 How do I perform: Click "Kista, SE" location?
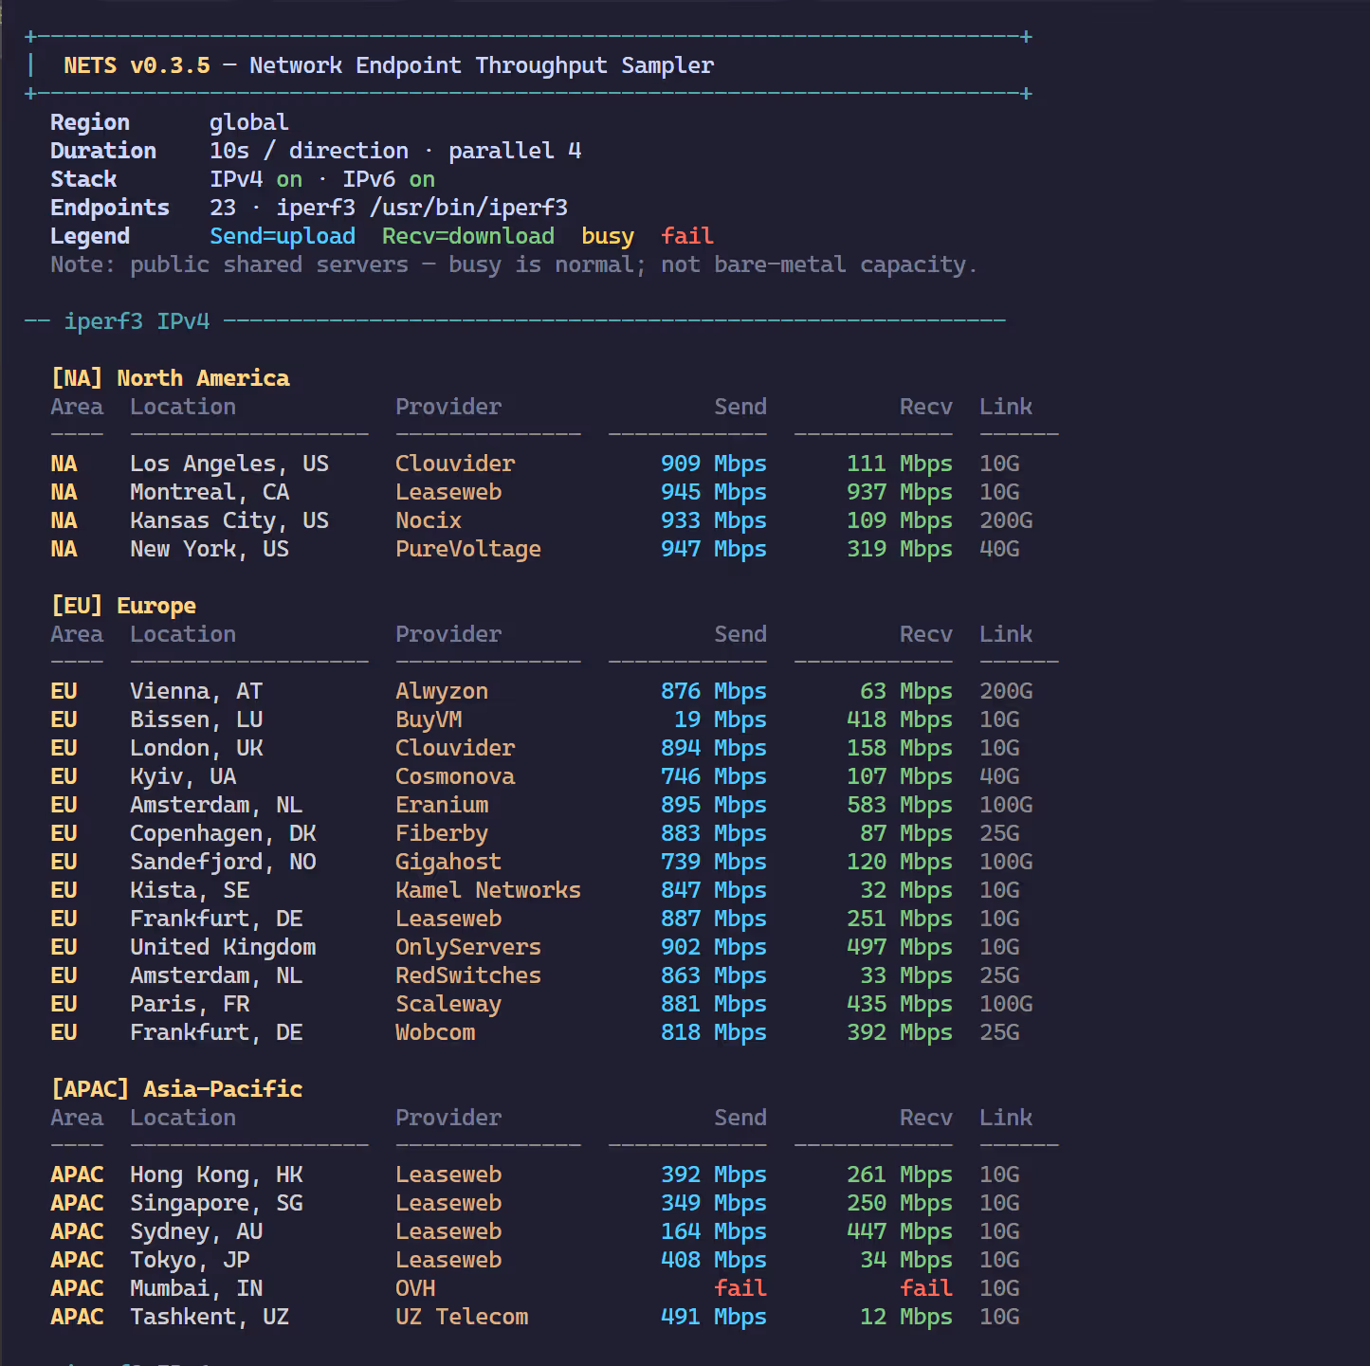point(190,890)
